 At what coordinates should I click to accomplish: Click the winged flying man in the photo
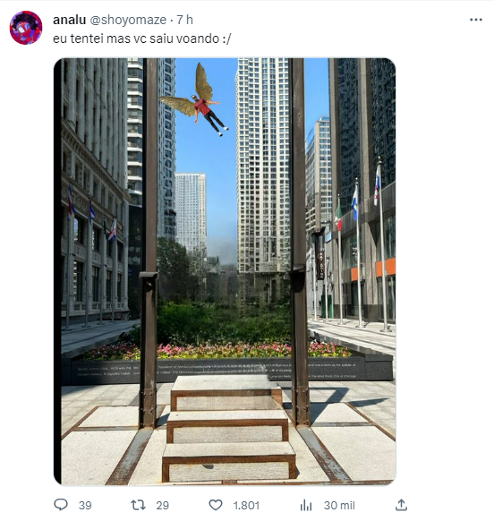[194, 99]
